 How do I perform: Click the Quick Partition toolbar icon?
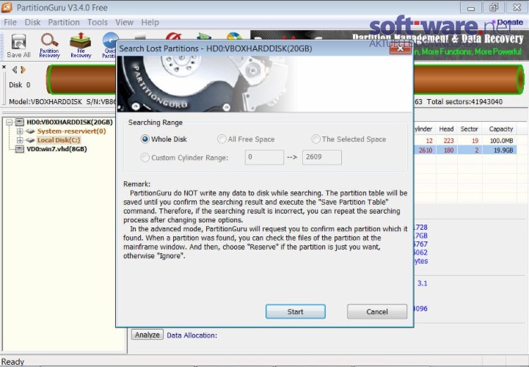(109, 46)
